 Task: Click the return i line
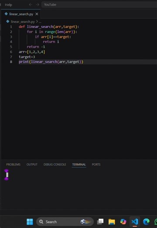pyautogui.click(x=51, y=42)
